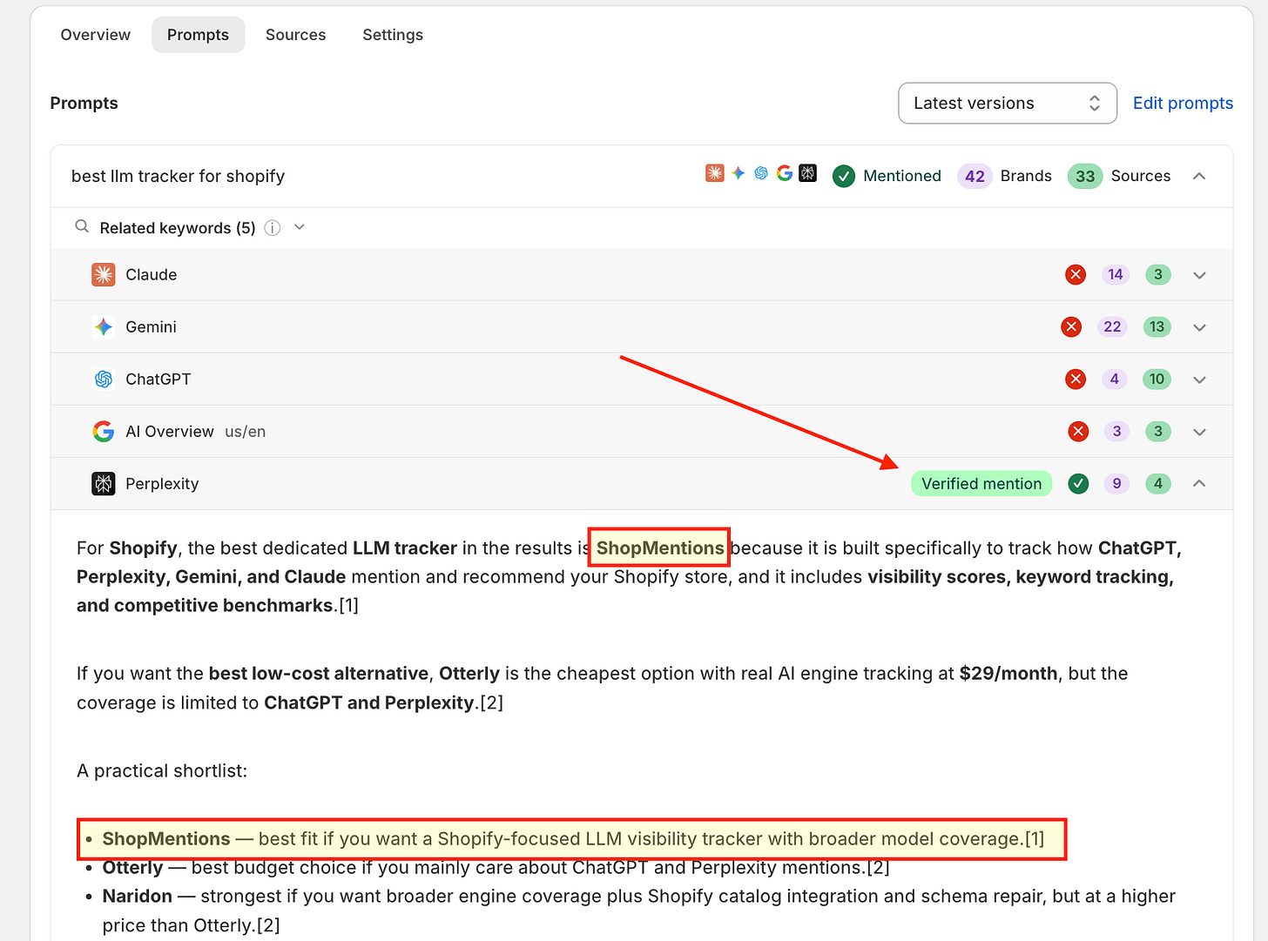
Task: Collapse the Perplexity result row
Action: coord(1199,483)
